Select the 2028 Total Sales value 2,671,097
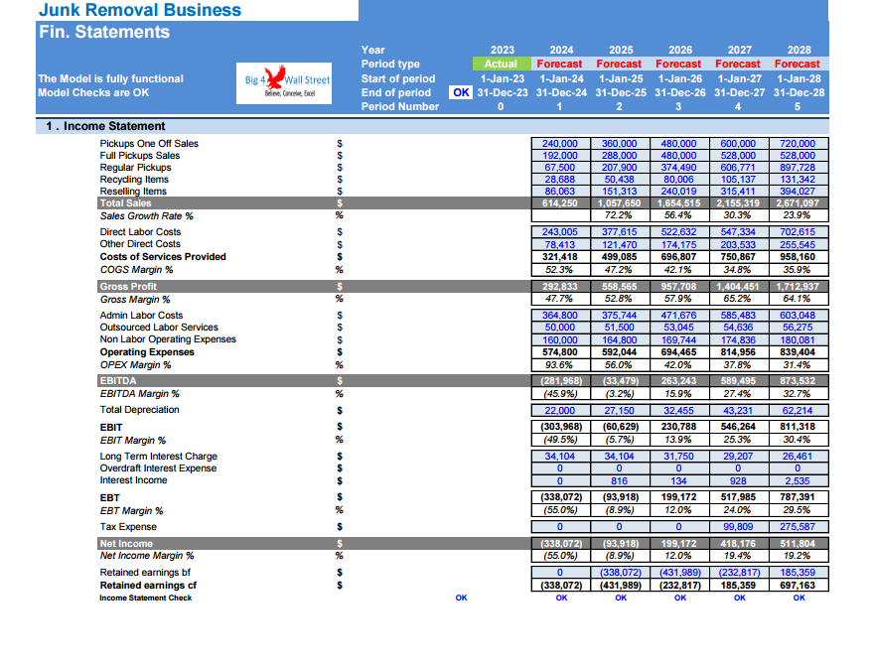 click(x=798, y=203)
